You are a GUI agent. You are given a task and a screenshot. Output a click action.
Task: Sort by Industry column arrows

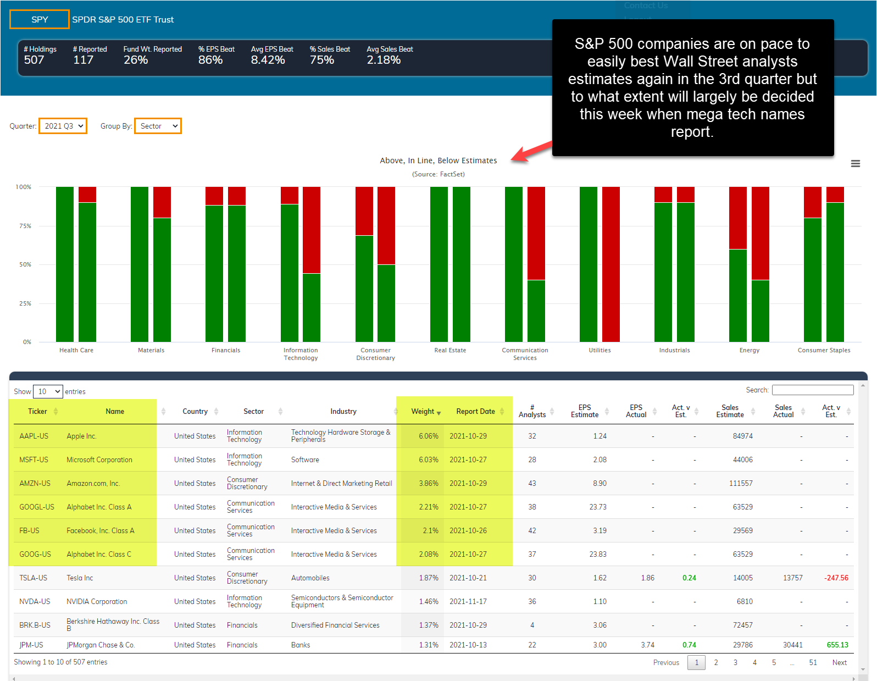tap(396, 412)
